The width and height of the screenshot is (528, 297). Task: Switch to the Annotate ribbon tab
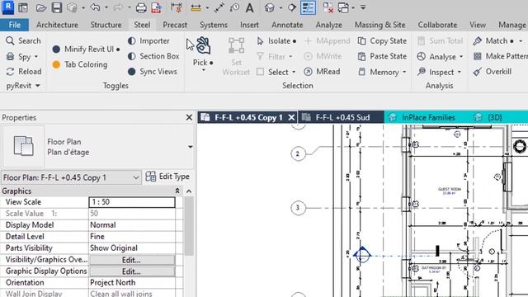(287, 25)
